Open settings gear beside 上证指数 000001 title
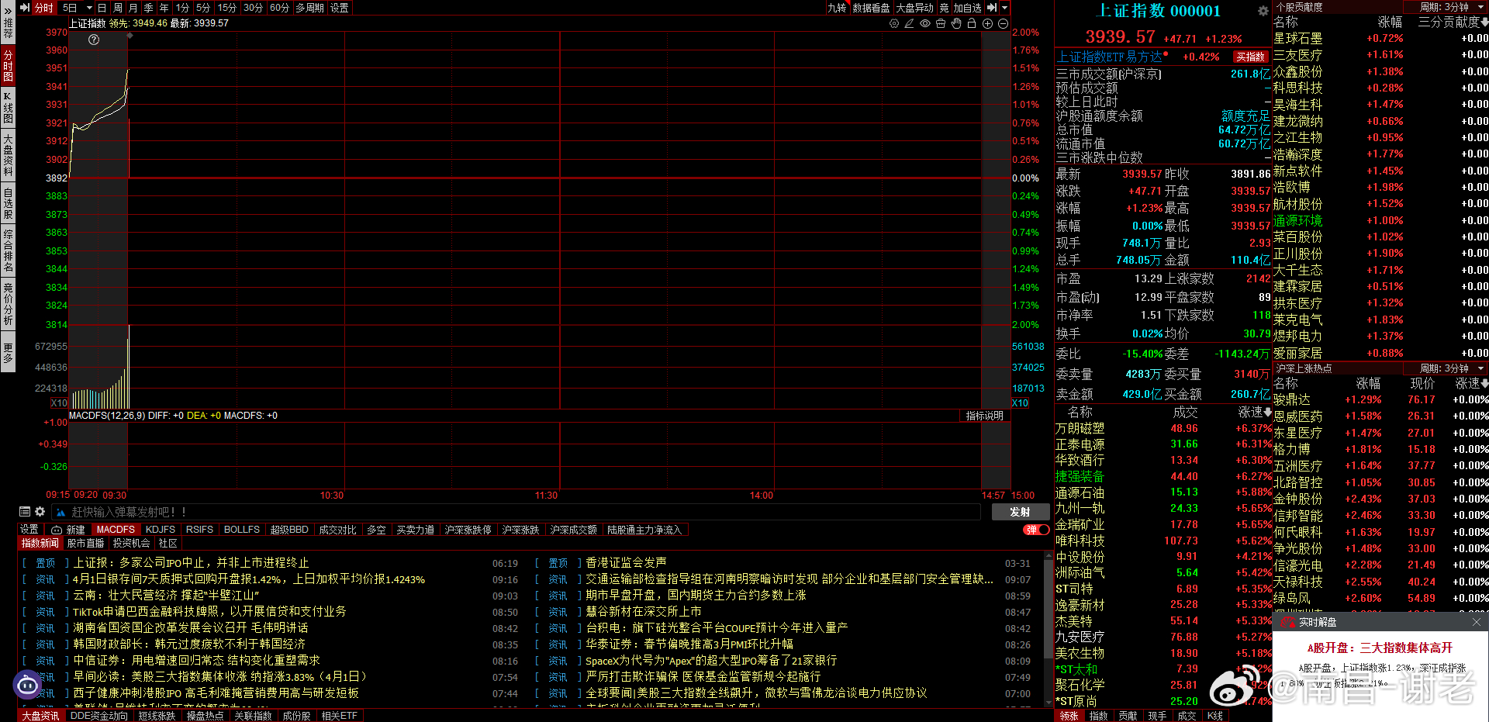Image resolution: width=1489 pixels, height=722 pixels. [1263, 11]
